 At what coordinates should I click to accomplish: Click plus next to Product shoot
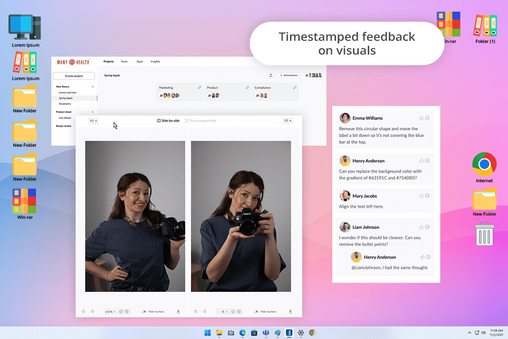pyautogui.click(x=93, y=112)
